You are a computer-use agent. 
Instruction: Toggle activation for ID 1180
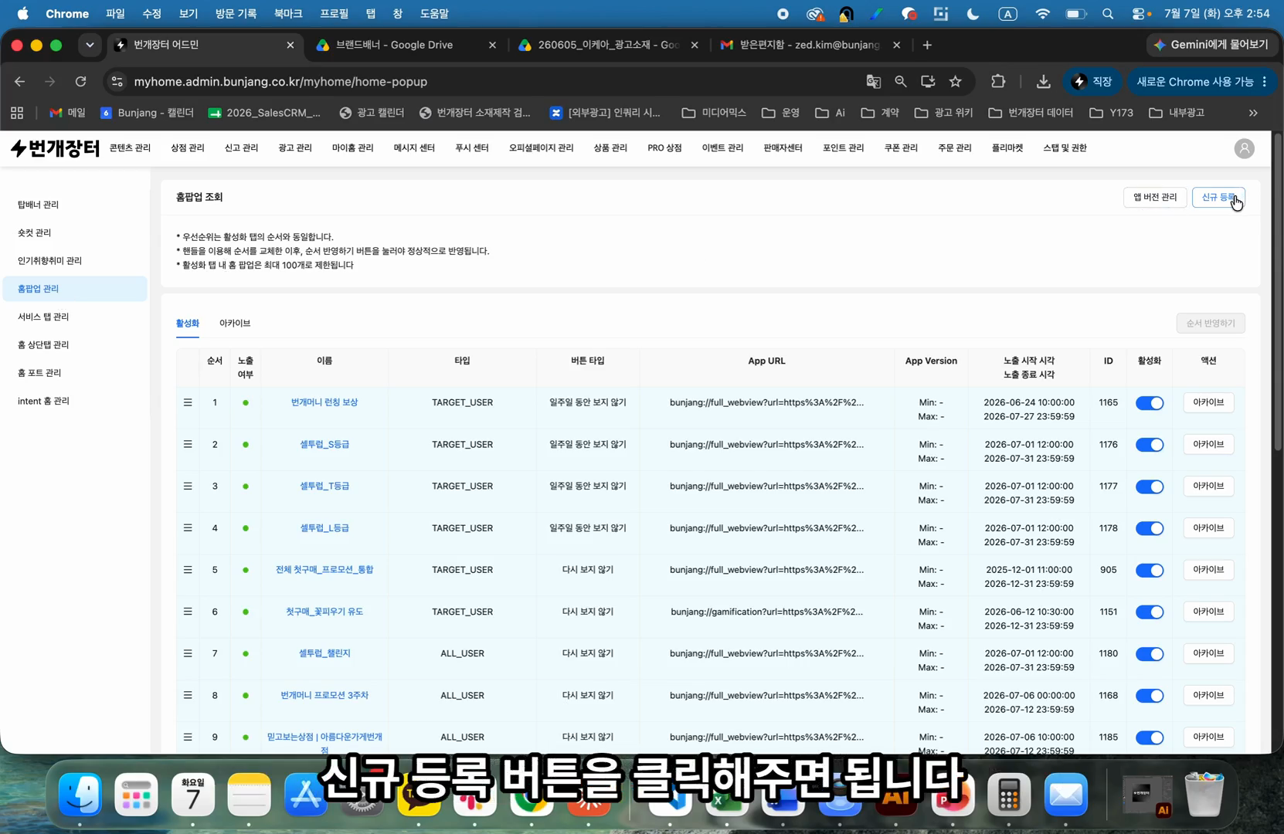click(x=1150, y=654)
